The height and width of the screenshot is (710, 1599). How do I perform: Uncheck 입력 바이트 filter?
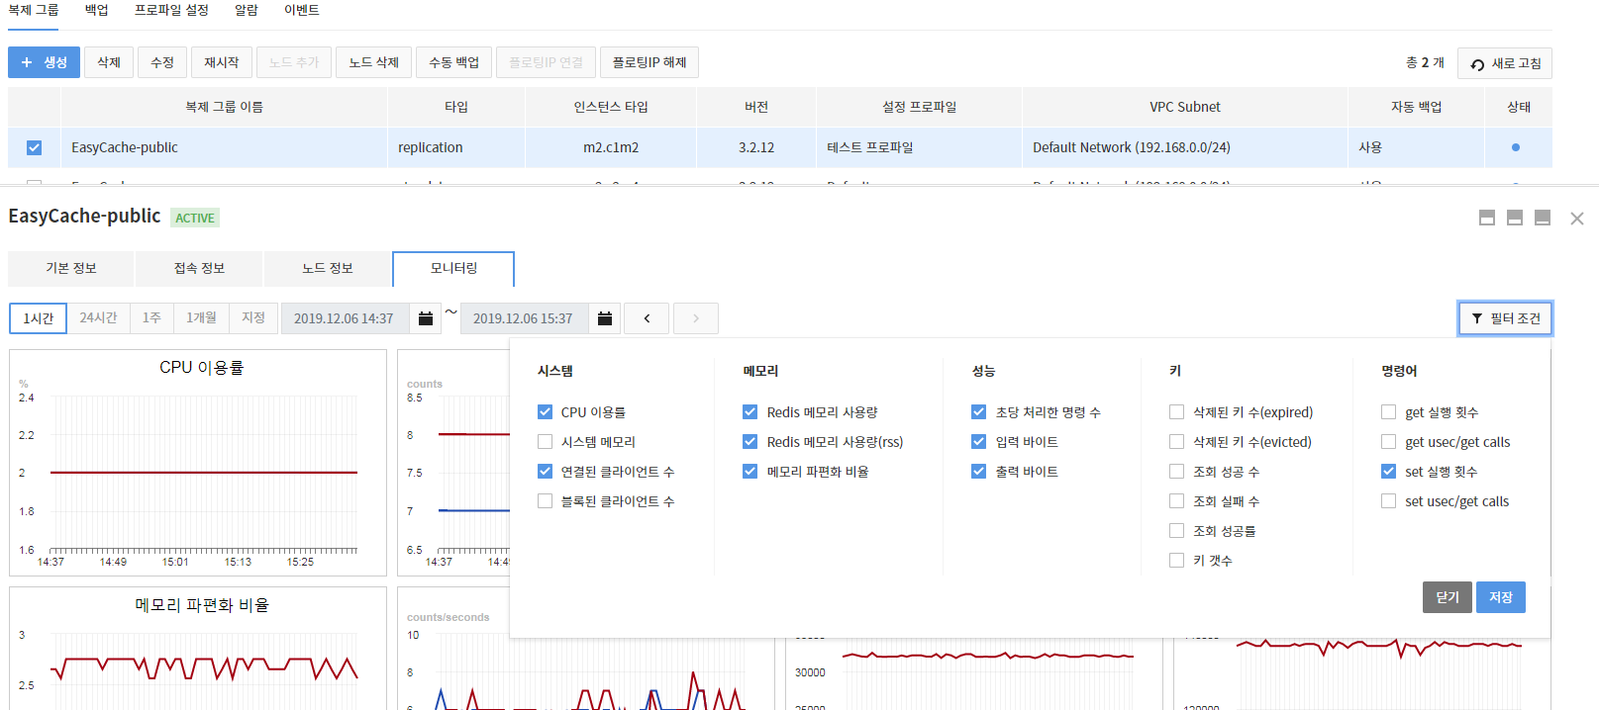[979, 442]
